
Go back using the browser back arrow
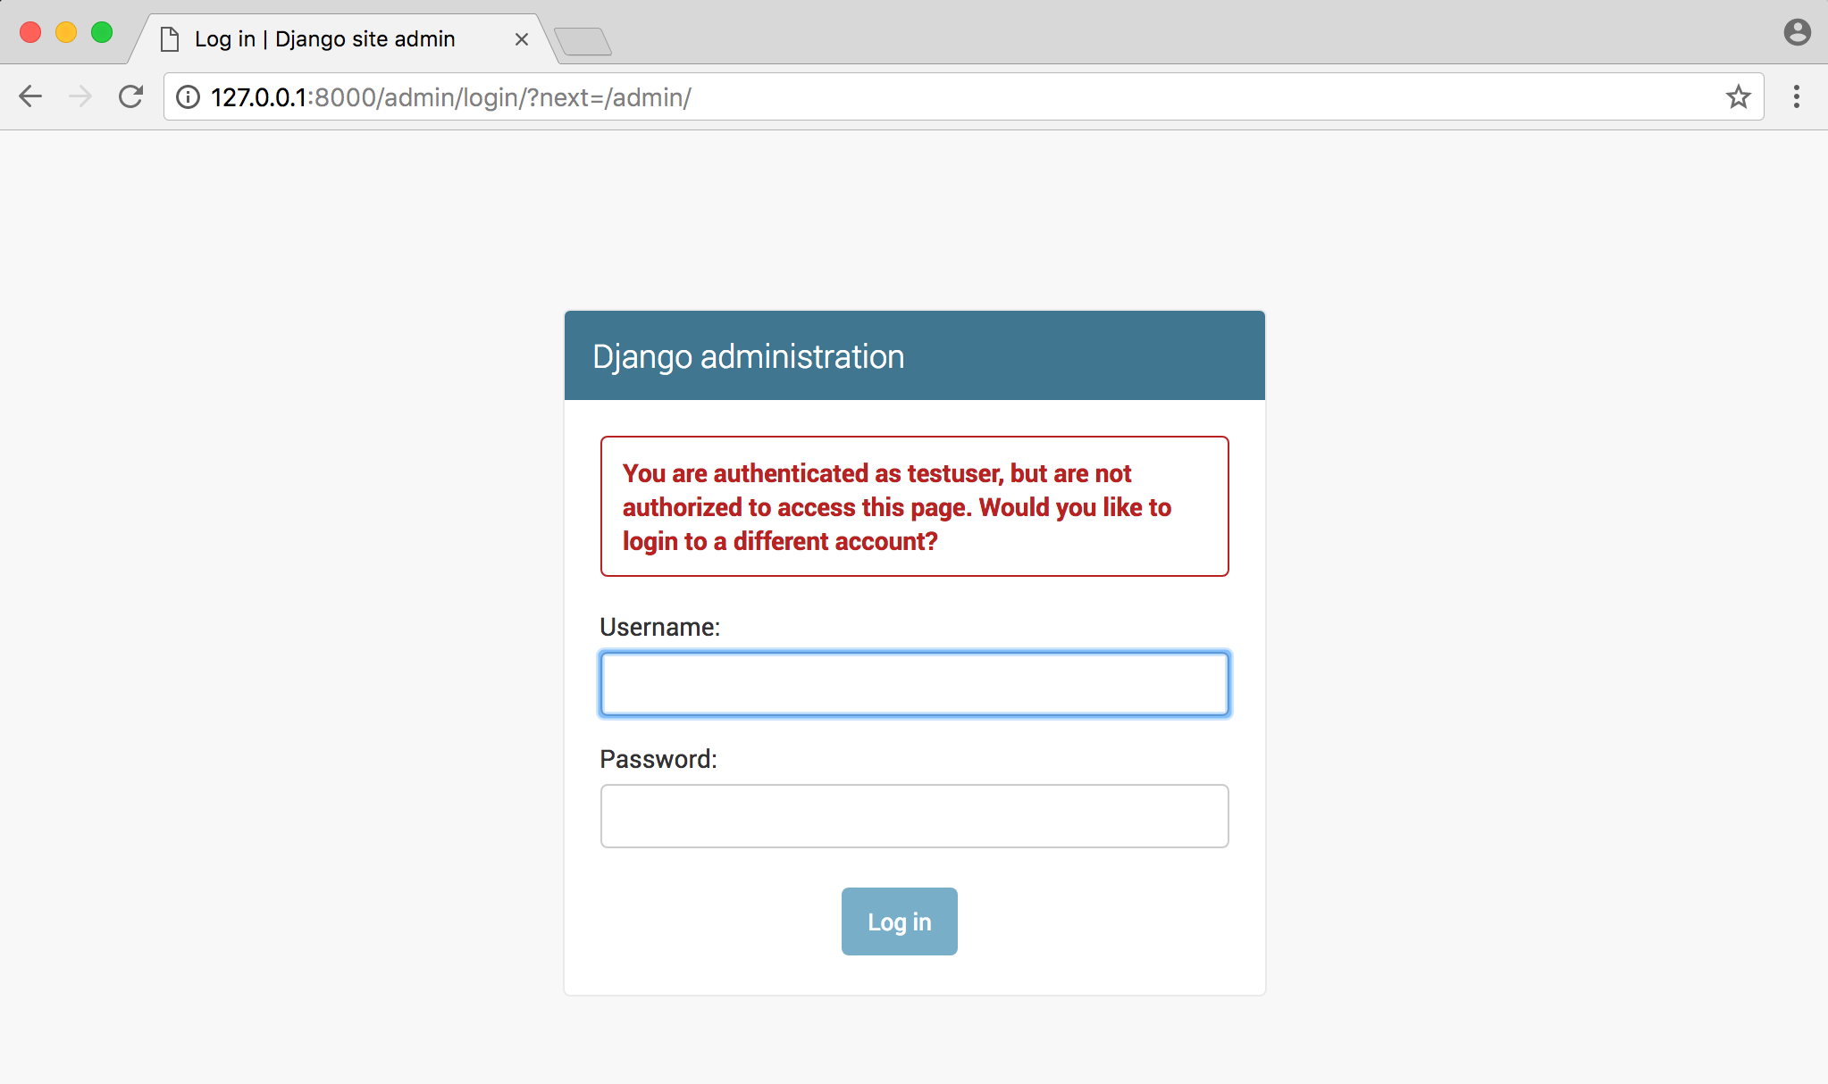30,96
